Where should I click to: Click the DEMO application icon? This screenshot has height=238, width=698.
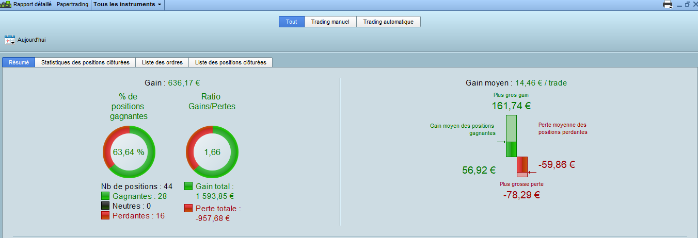click(x=6, y=4)
